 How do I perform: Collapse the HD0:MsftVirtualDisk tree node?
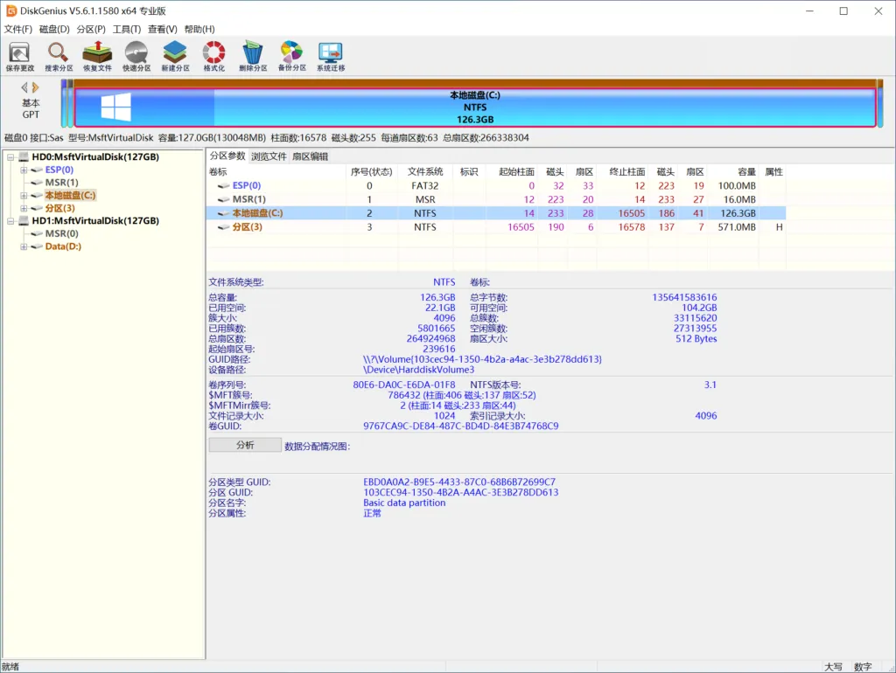[x=10, y=156]
